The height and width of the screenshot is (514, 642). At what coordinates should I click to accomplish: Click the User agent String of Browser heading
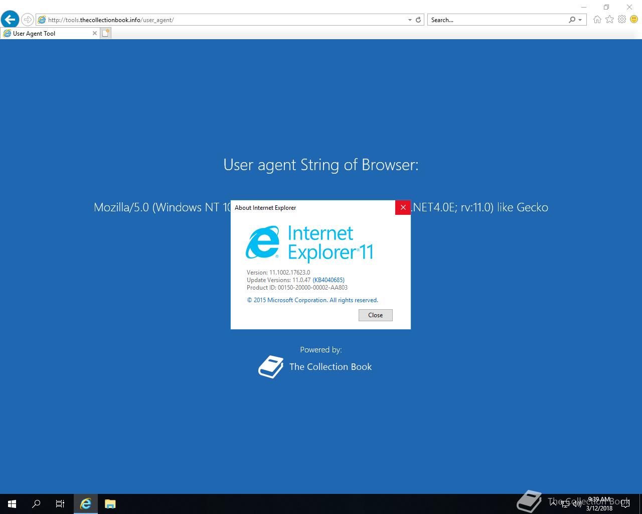(321, 165)
